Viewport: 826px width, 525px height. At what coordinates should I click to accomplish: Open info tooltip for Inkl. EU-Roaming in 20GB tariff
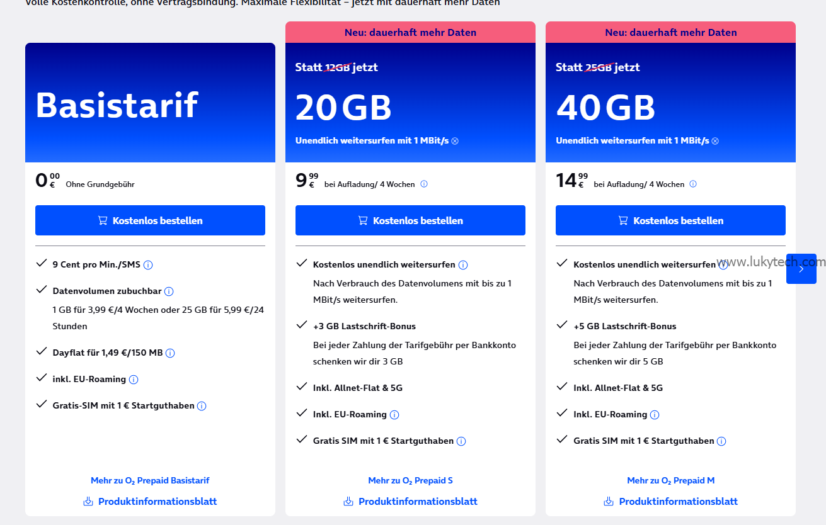pos(394,414)
